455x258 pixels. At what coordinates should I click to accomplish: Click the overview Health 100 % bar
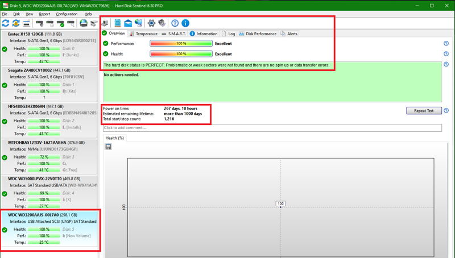tap(181, 54)
